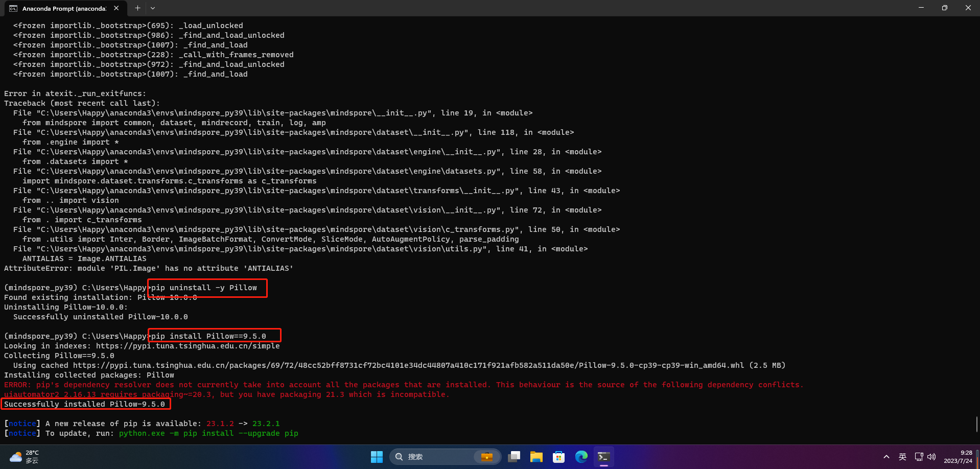Open File Explorer from taskbar
980x469 pixels.
pos(536,457)
